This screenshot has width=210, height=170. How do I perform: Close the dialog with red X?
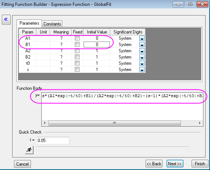click(202, 4)
